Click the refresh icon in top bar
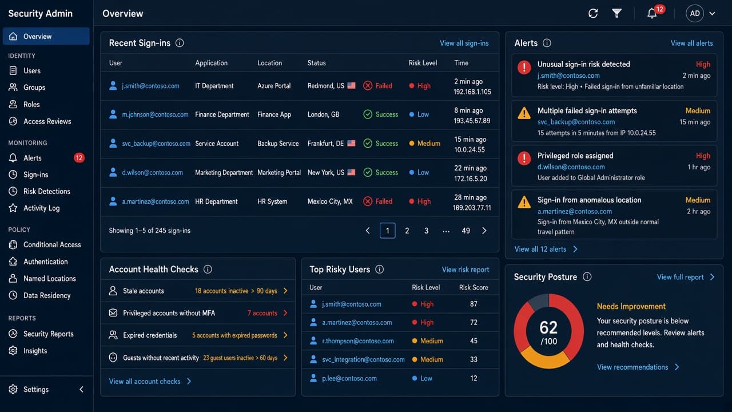This screenshot has width=732, height=412. pyautogui.click(x=593, y=13)
